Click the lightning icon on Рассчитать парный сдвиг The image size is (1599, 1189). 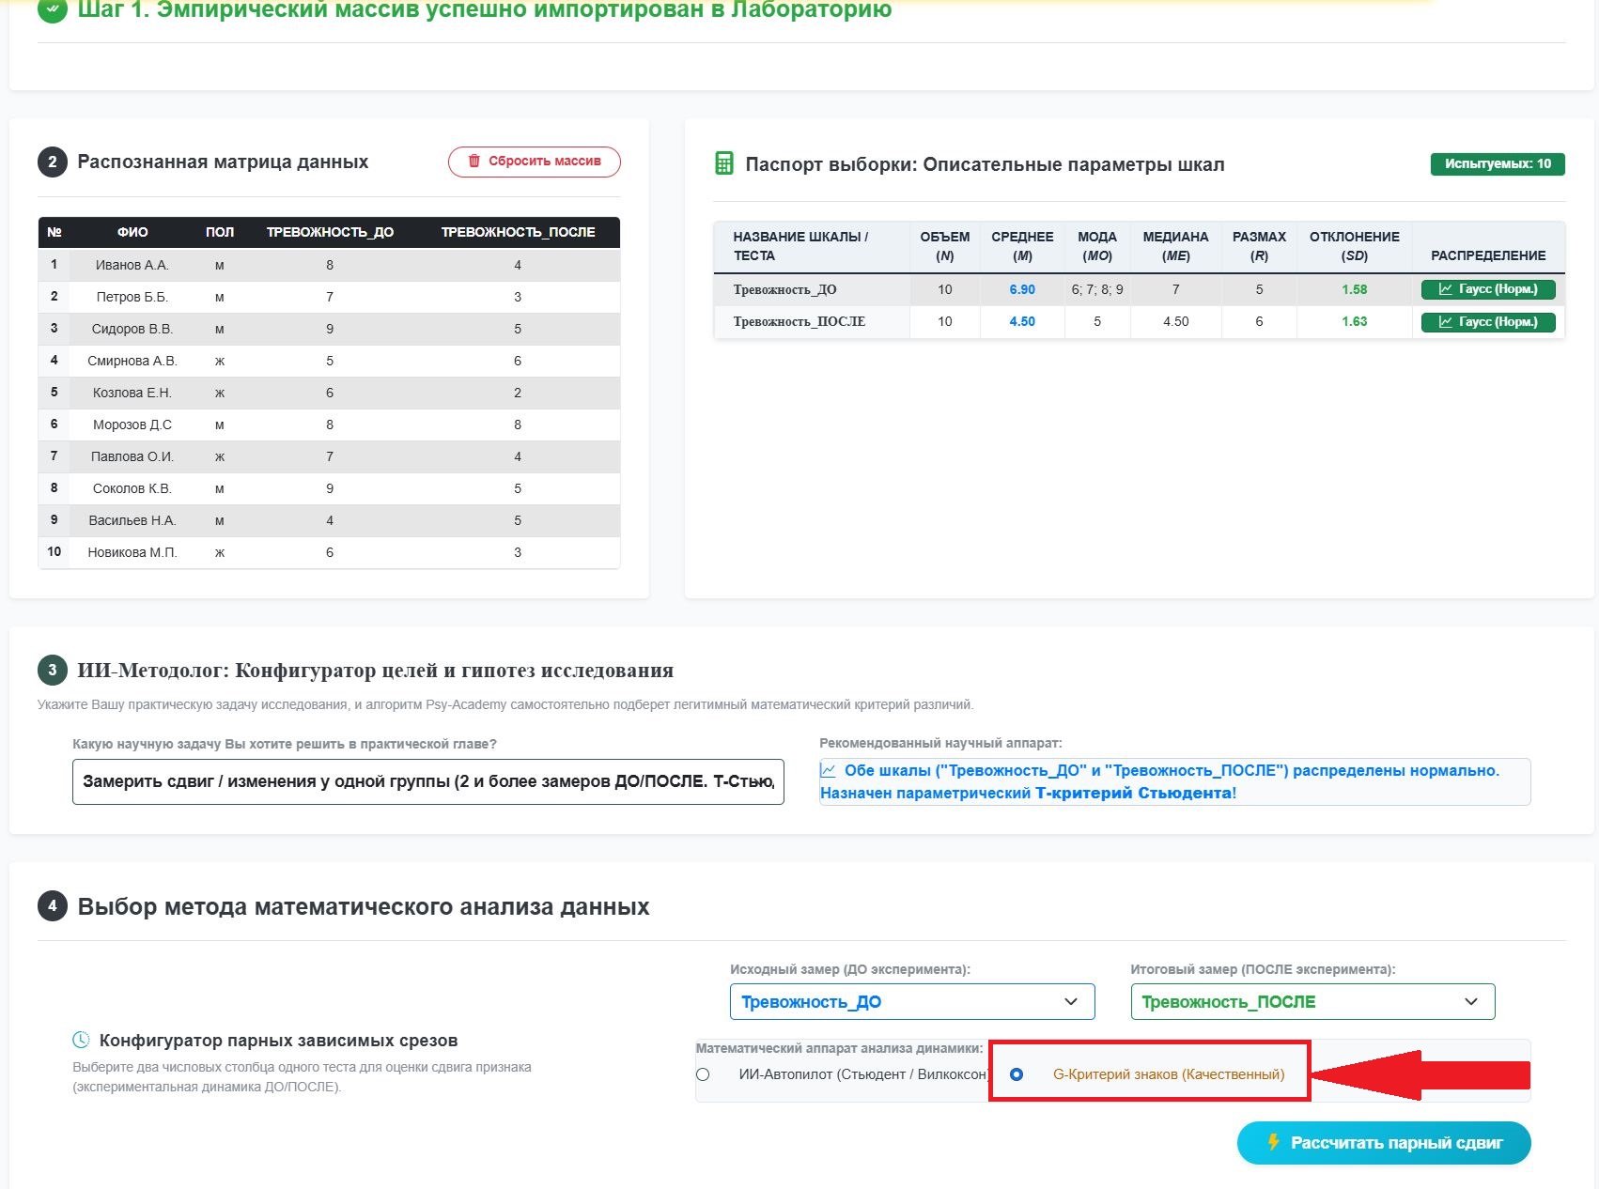pyautogui.click(x=1274, y=1142)
